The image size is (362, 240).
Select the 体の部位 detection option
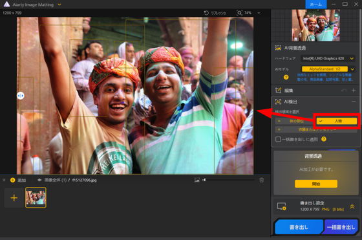[x=294, y=121]
